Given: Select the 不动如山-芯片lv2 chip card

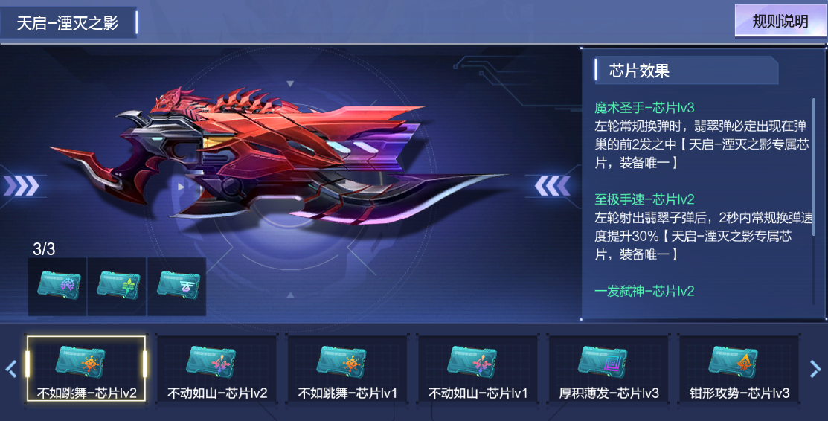Looking at the screenshot, I should tap(217, 368).
